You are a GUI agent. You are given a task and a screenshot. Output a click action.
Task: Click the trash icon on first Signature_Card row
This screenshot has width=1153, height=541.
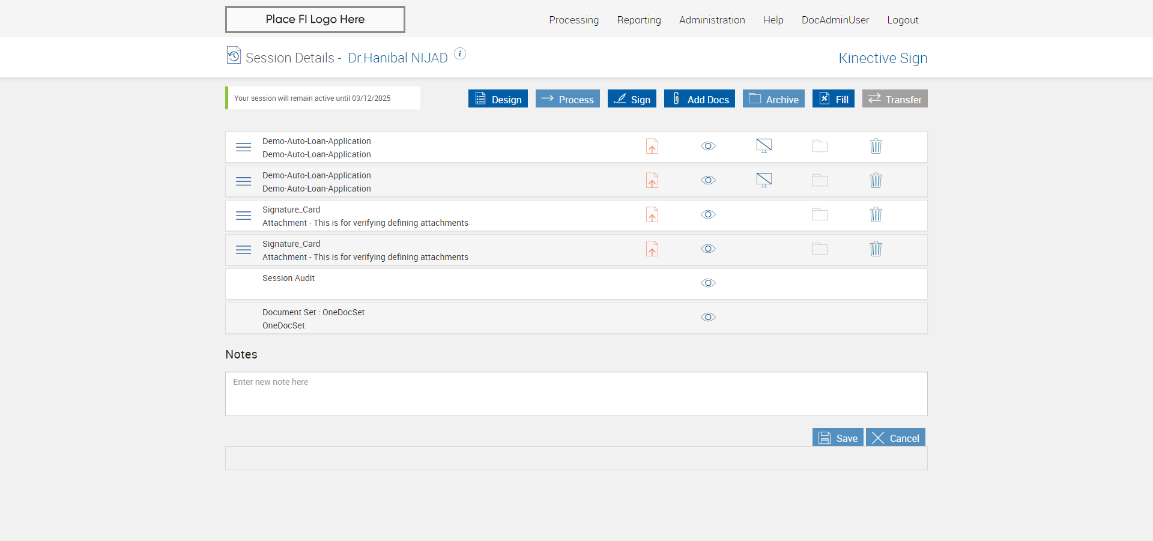[x=876, y=215]
